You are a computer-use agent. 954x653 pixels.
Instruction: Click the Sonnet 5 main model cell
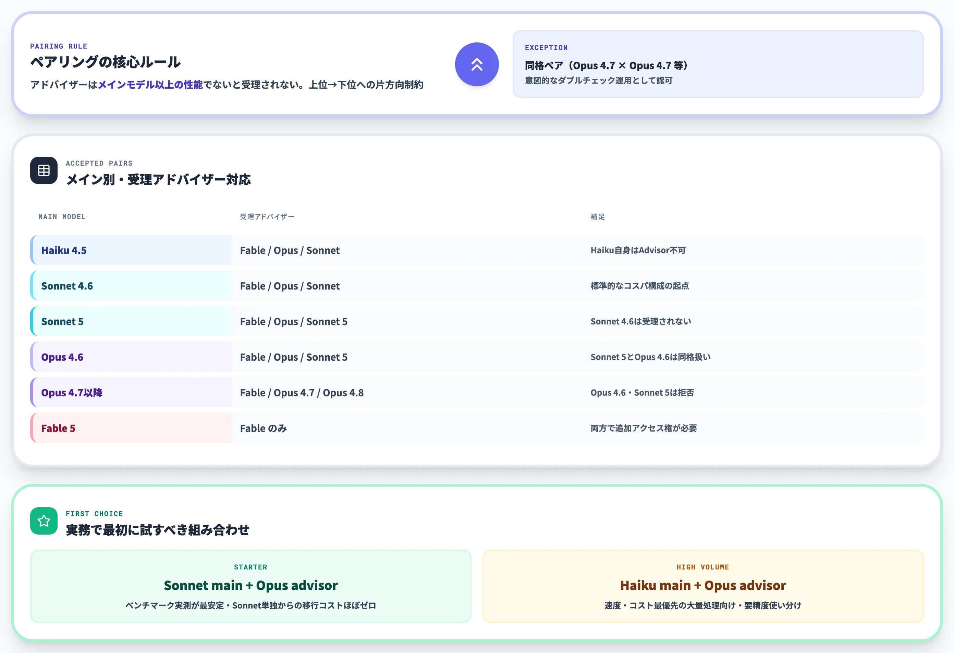tap(131, 321)
